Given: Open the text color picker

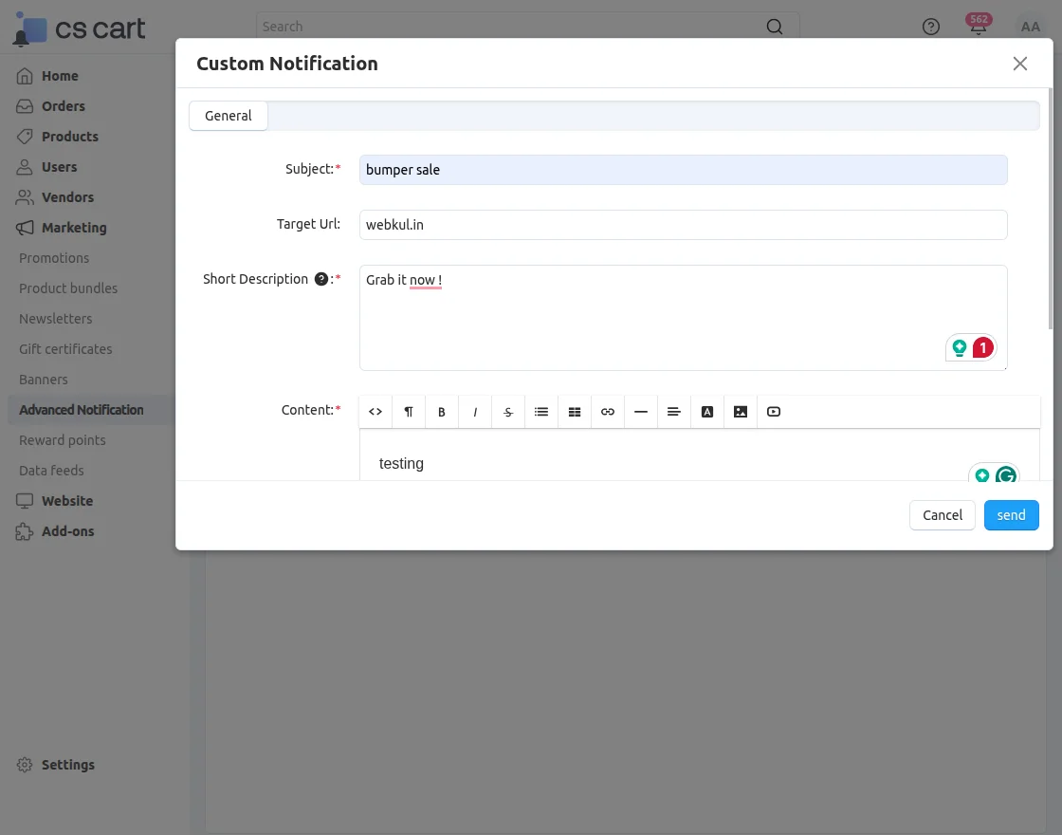Looking at the screenshot, I should [706, 411].
